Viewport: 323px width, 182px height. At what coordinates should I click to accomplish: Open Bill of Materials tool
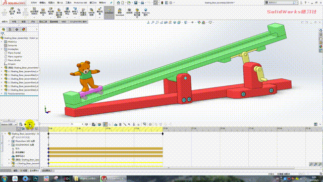tap(91, 12)
